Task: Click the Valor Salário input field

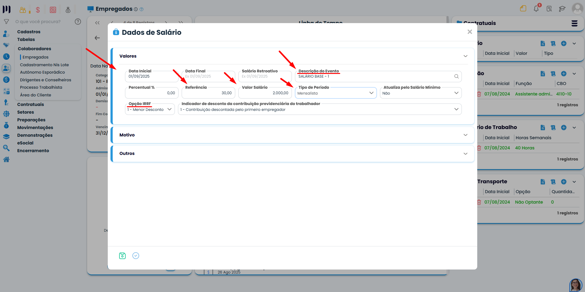Action: tap(265, 93)
